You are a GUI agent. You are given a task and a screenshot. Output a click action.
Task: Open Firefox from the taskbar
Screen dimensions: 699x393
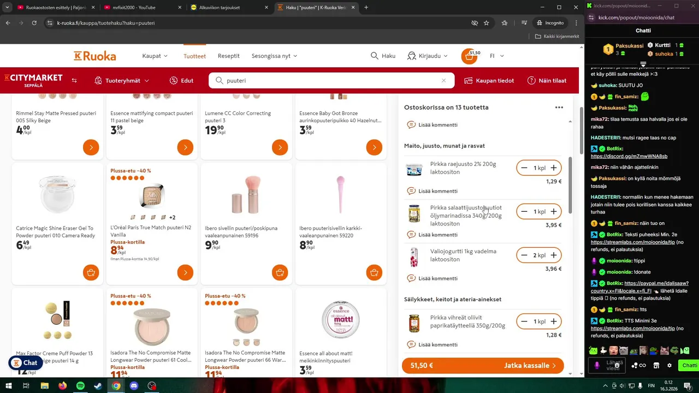[x=62, y=385]
